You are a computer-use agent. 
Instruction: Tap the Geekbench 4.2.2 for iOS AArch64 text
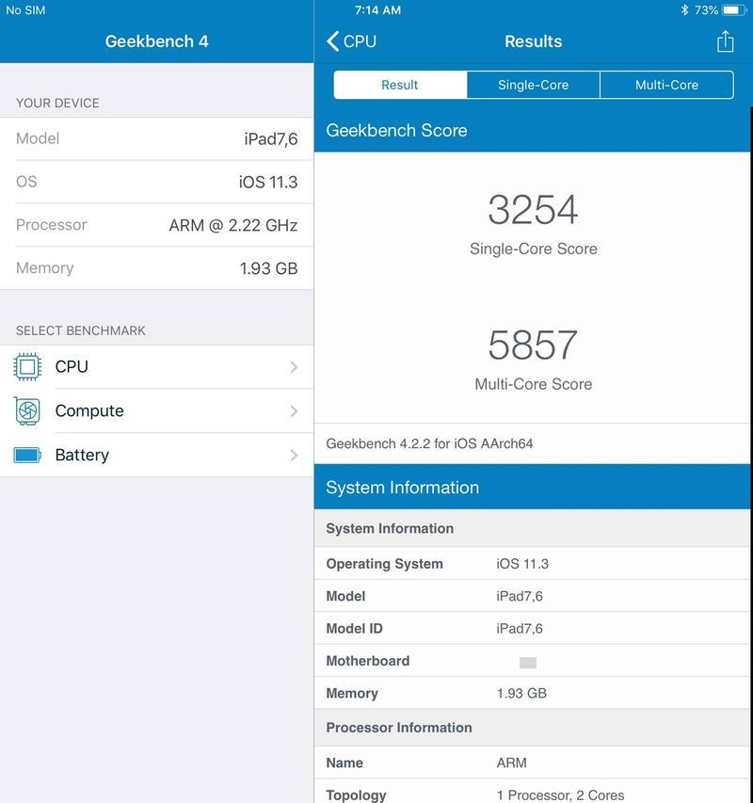pos(429,443)
